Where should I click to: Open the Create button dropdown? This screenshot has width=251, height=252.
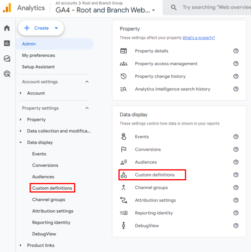(x=56, y=28)
